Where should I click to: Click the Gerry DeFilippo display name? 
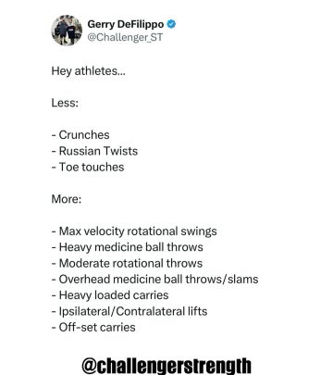[x=126, y=24]
